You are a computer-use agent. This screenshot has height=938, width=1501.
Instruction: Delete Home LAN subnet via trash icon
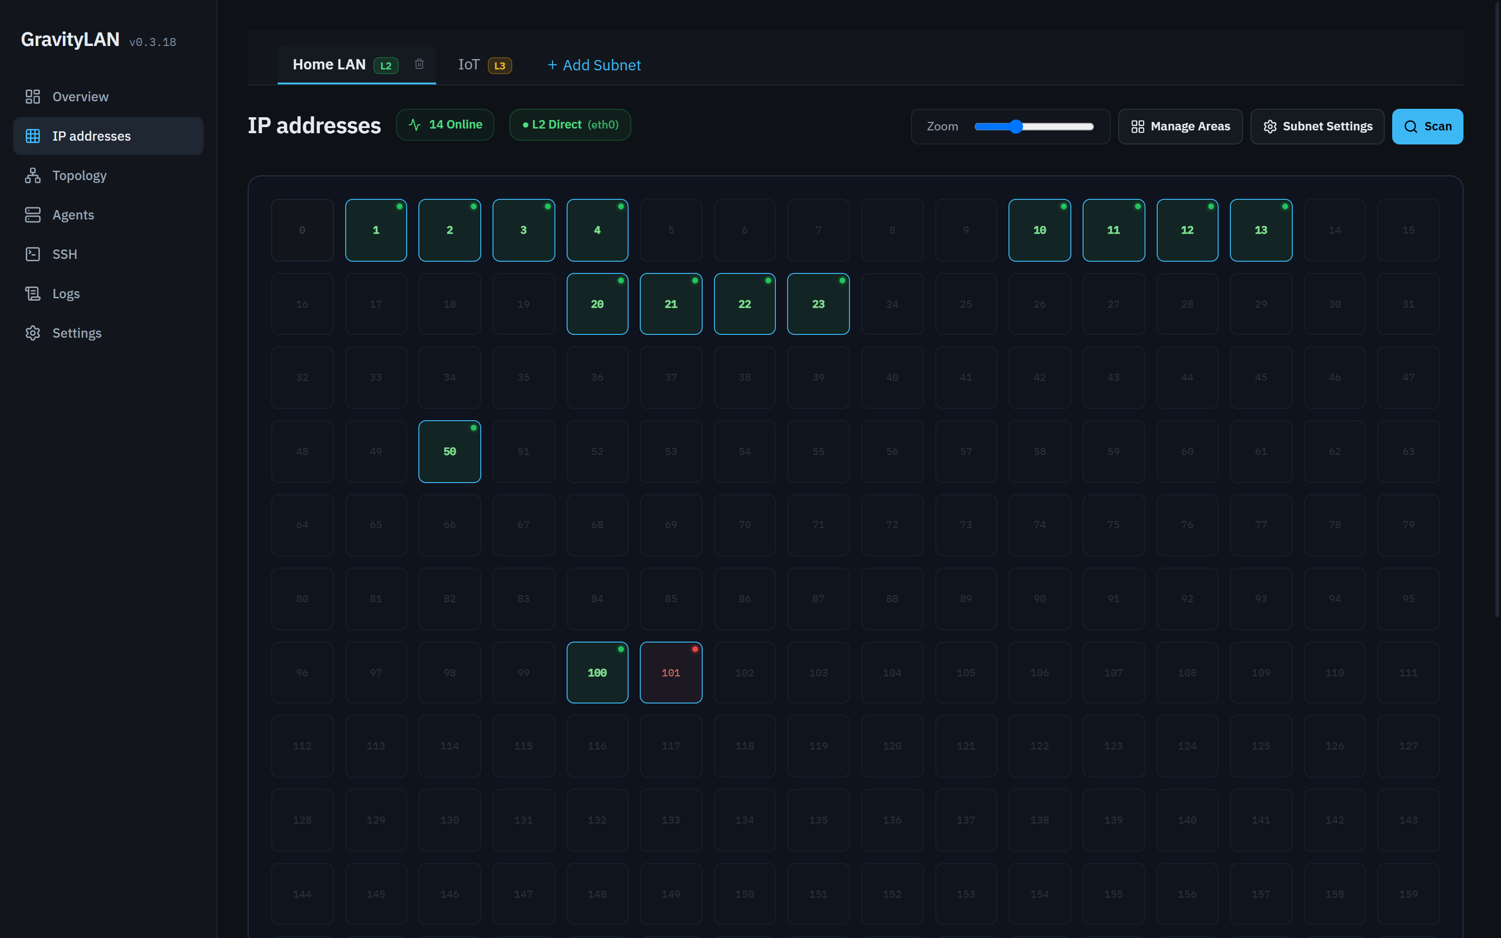pos(419,64)
